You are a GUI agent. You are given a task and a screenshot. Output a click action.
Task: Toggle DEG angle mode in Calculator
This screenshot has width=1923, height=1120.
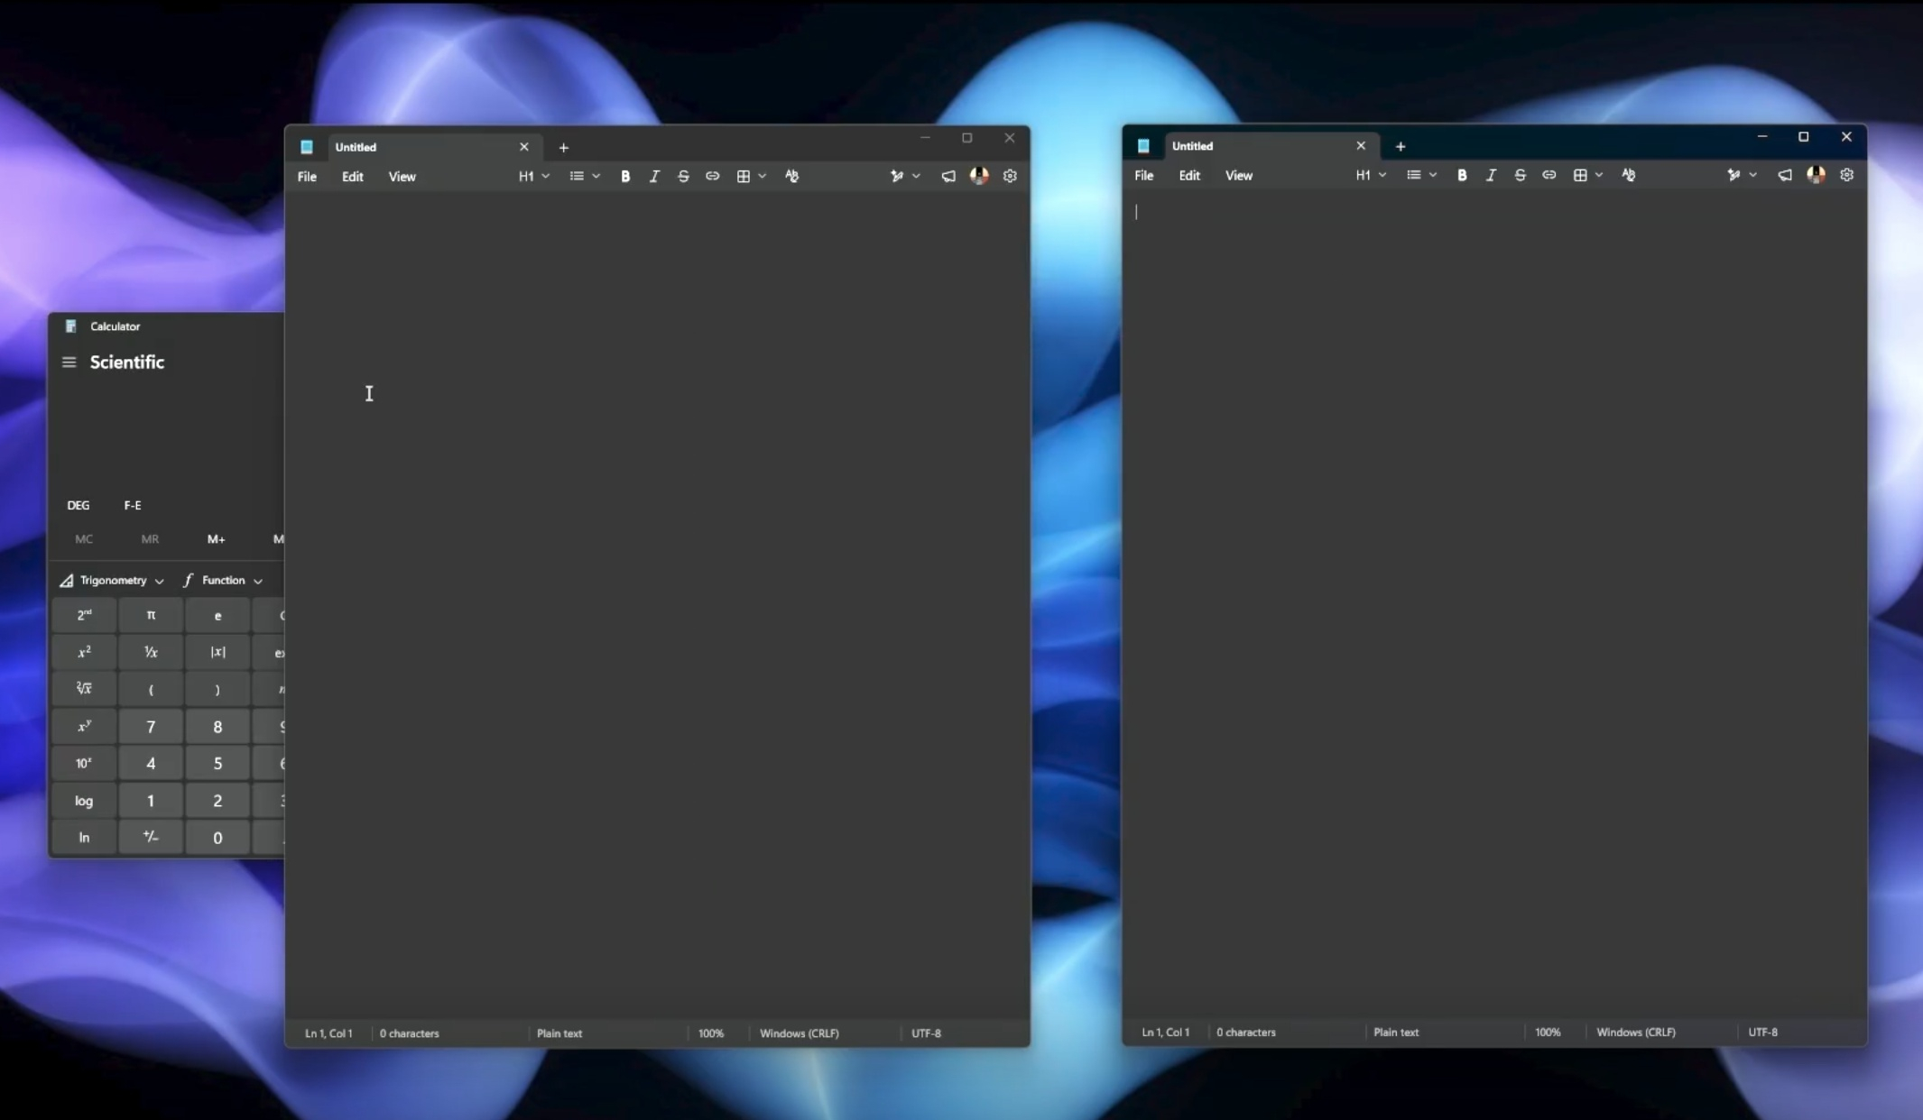pyautogui.click(x=79, y=505)
